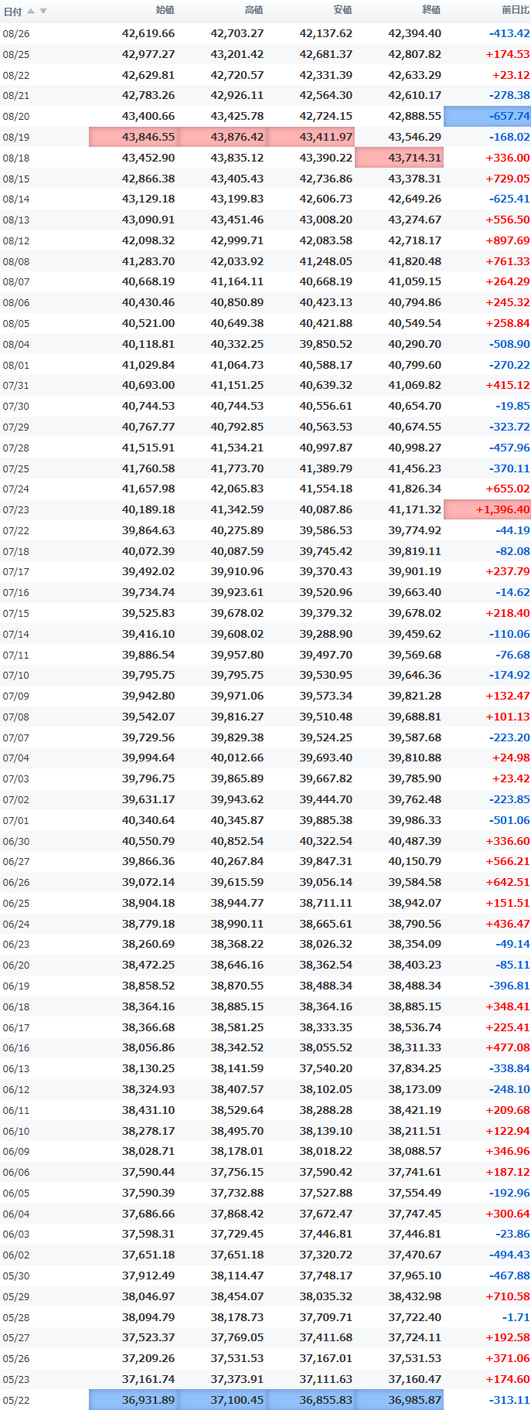Select the 07/04 date cell
Screen dimensions: 531x1410
point(16,759)
